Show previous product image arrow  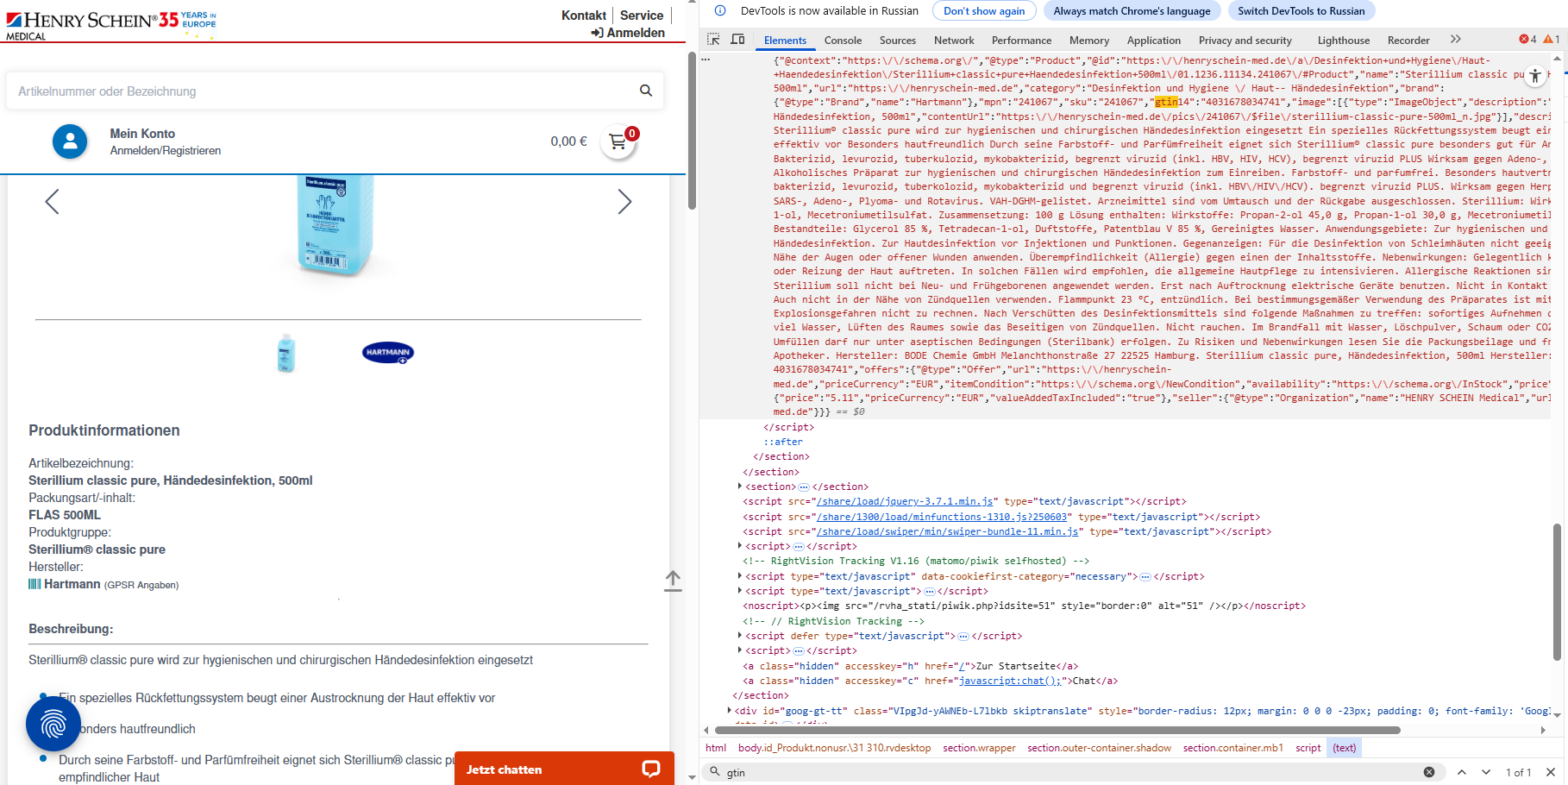[52, 202]
